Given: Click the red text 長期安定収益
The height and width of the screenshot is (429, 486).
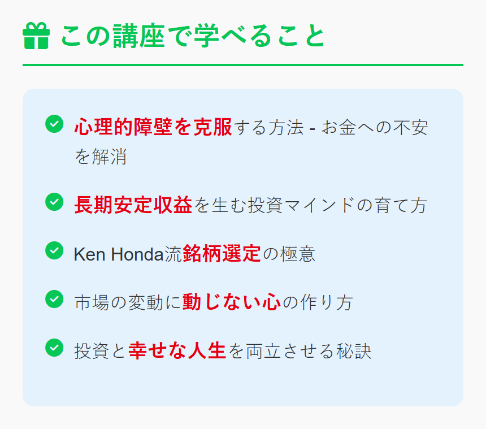Looking at the screenshot, I should (x=133, y=205).
